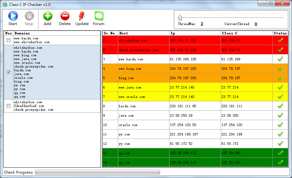Click the app icon in title bar
Image resolution: width=292 pixels, height=178 pixels.
(5, 5)
